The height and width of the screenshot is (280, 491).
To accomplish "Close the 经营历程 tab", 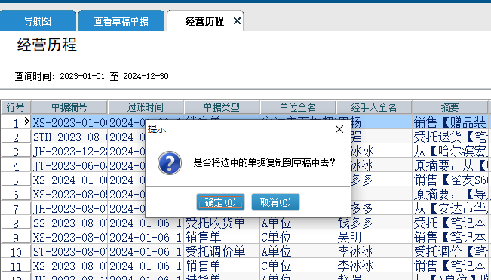I will pyautogui.click(x=237, y=21).
